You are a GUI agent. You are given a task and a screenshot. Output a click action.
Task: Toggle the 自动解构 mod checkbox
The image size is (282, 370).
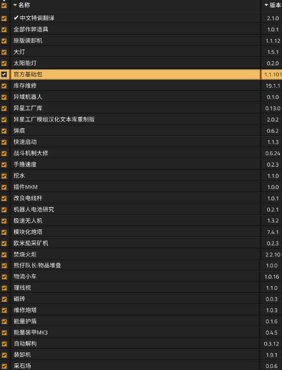point(4,344)
